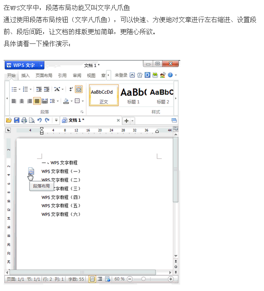
Task: Click the redo icon
Action: tap(47, 120)
